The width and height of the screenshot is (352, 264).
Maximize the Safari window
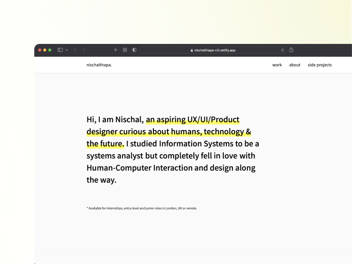(50, 50)
